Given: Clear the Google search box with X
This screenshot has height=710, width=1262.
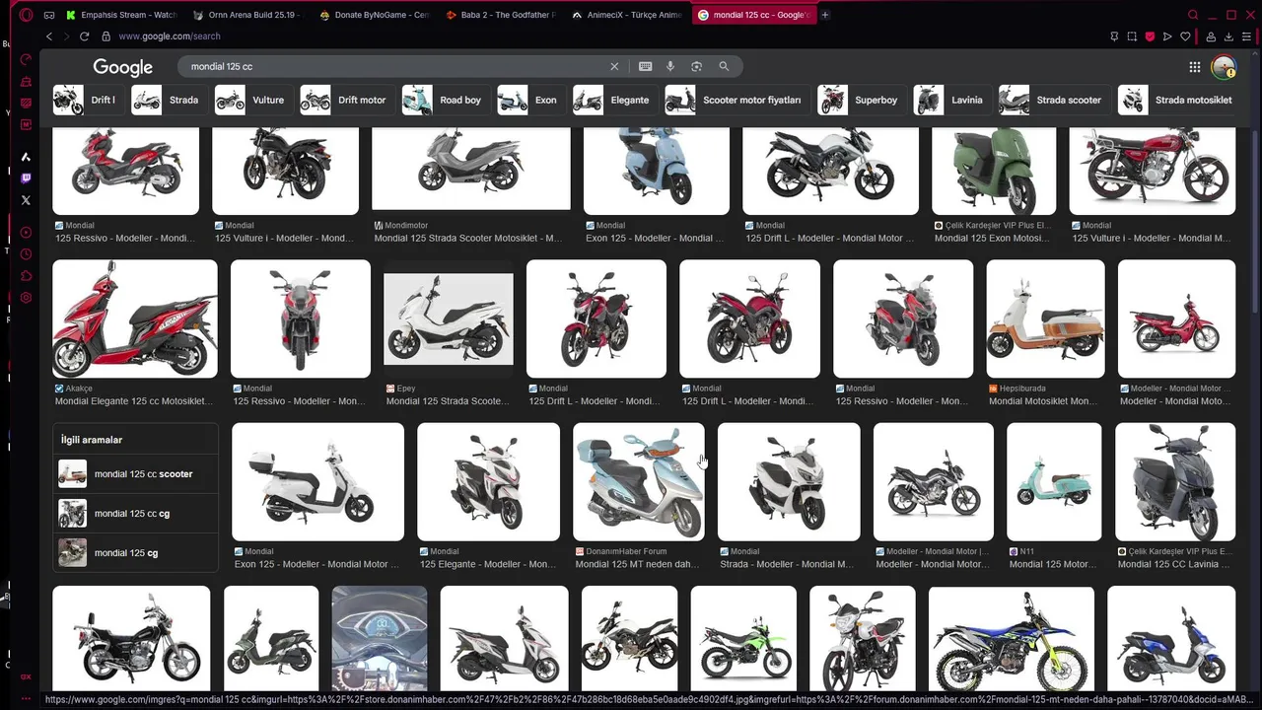Looking at the screenshot, I should 614,66.
